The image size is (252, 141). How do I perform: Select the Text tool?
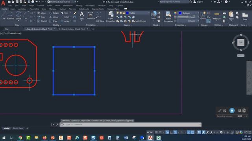click(82, 16)
